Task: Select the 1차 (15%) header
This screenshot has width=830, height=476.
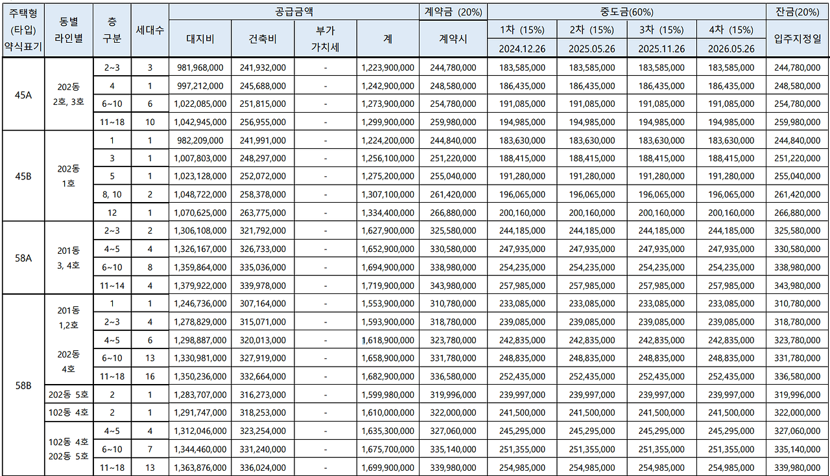Action: tap(522, 30)
